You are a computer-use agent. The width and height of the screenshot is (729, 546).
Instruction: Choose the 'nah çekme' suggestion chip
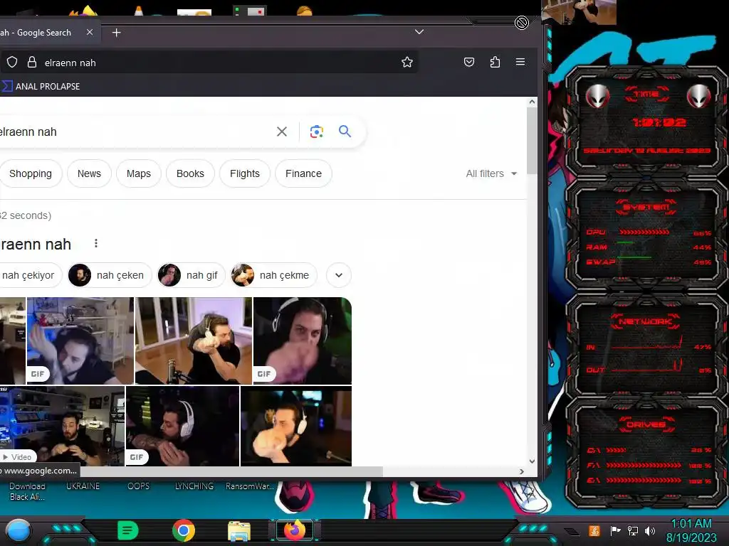[274, 275]
